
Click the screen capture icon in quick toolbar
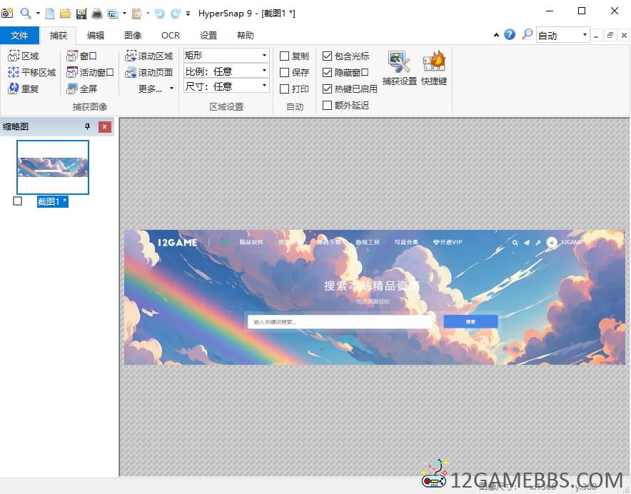tap(113, 14)
